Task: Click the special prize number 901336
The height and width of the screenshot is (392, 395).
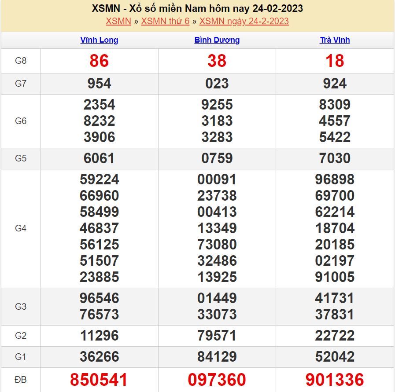Action: tap(335, 380)
